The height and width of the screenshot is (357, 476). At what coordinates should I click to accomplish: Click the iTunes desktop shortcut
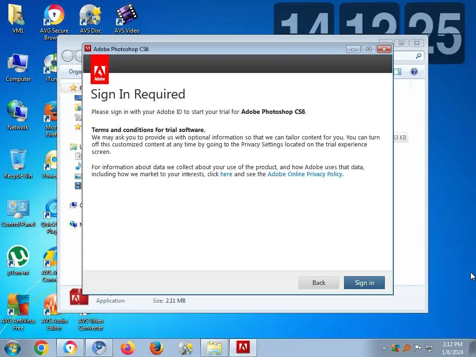(x=51, y=67)
